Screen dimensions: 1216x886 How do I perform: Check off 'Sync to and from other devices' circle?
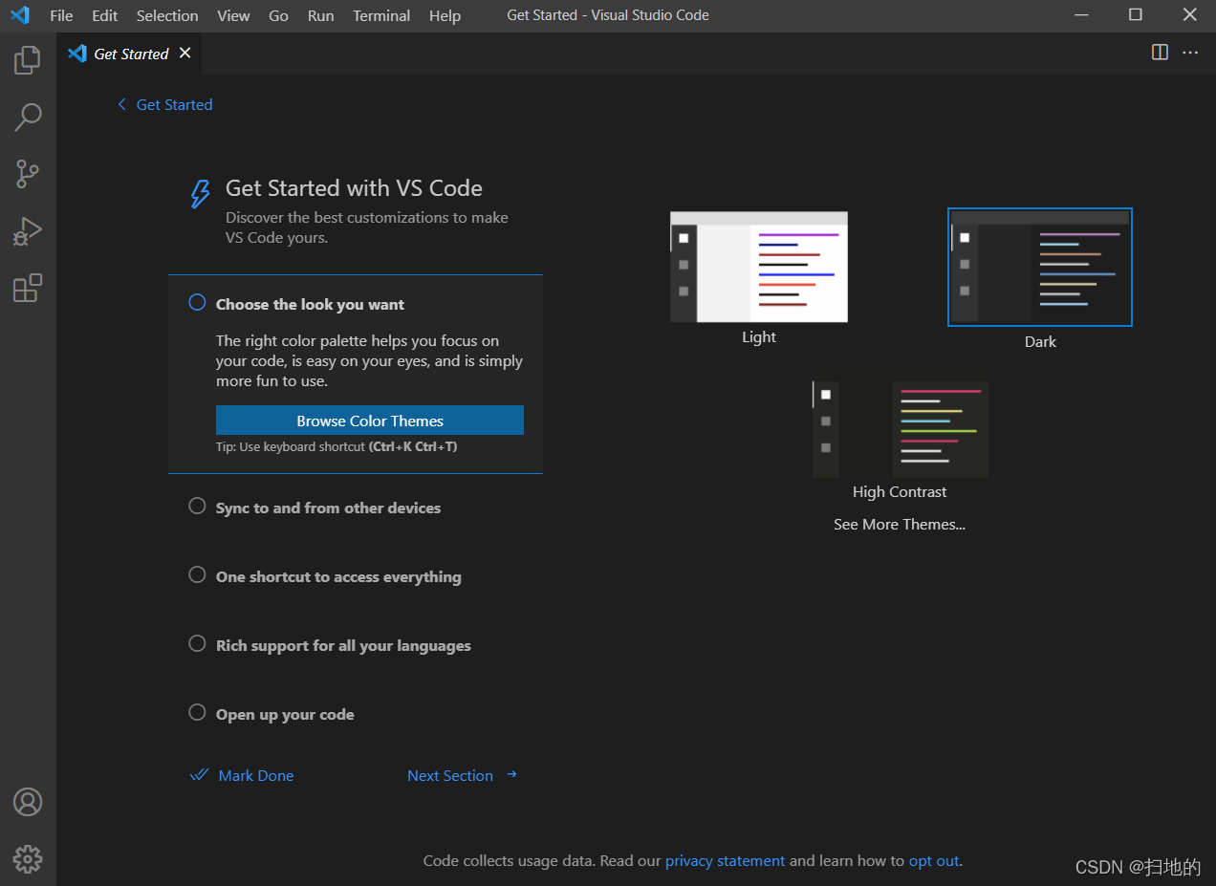coord(197,506)
